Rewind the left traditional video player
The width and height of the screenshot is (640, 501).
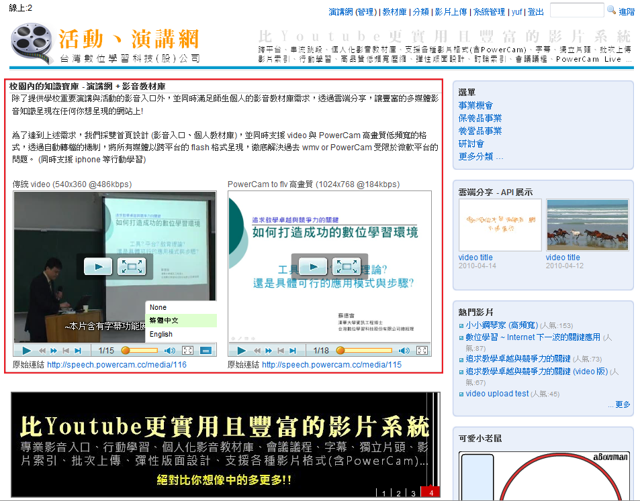point(42,351)
